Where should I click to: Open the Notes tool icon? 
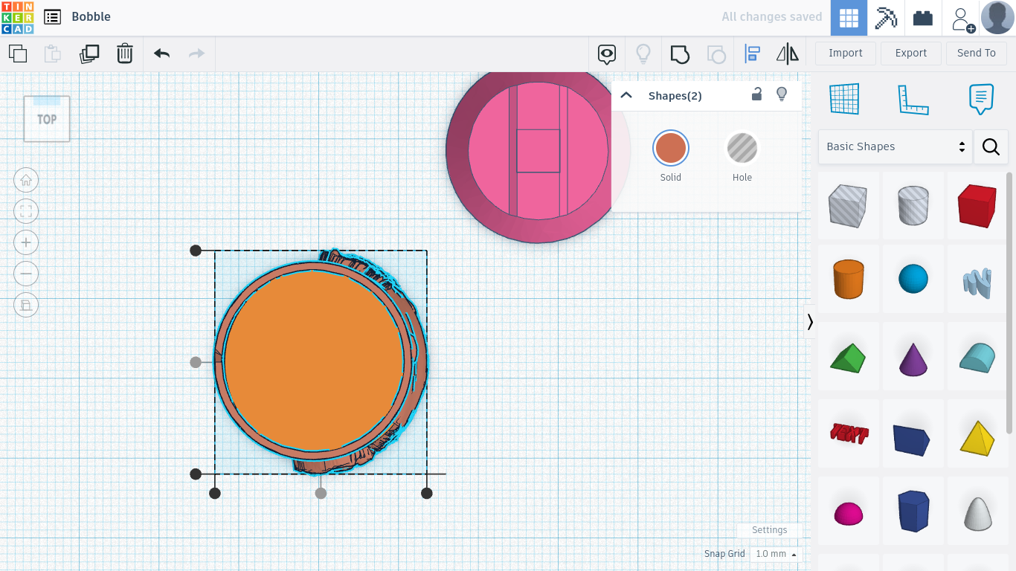[982, 99]
